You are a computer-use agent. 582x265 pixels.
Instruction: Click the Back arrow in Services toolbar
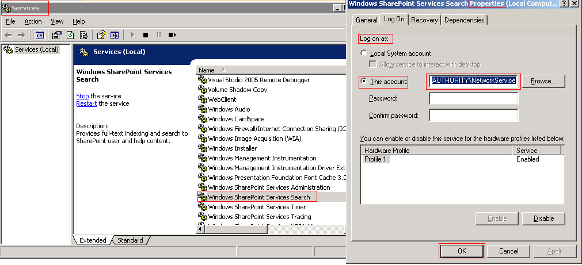point(8,35)
